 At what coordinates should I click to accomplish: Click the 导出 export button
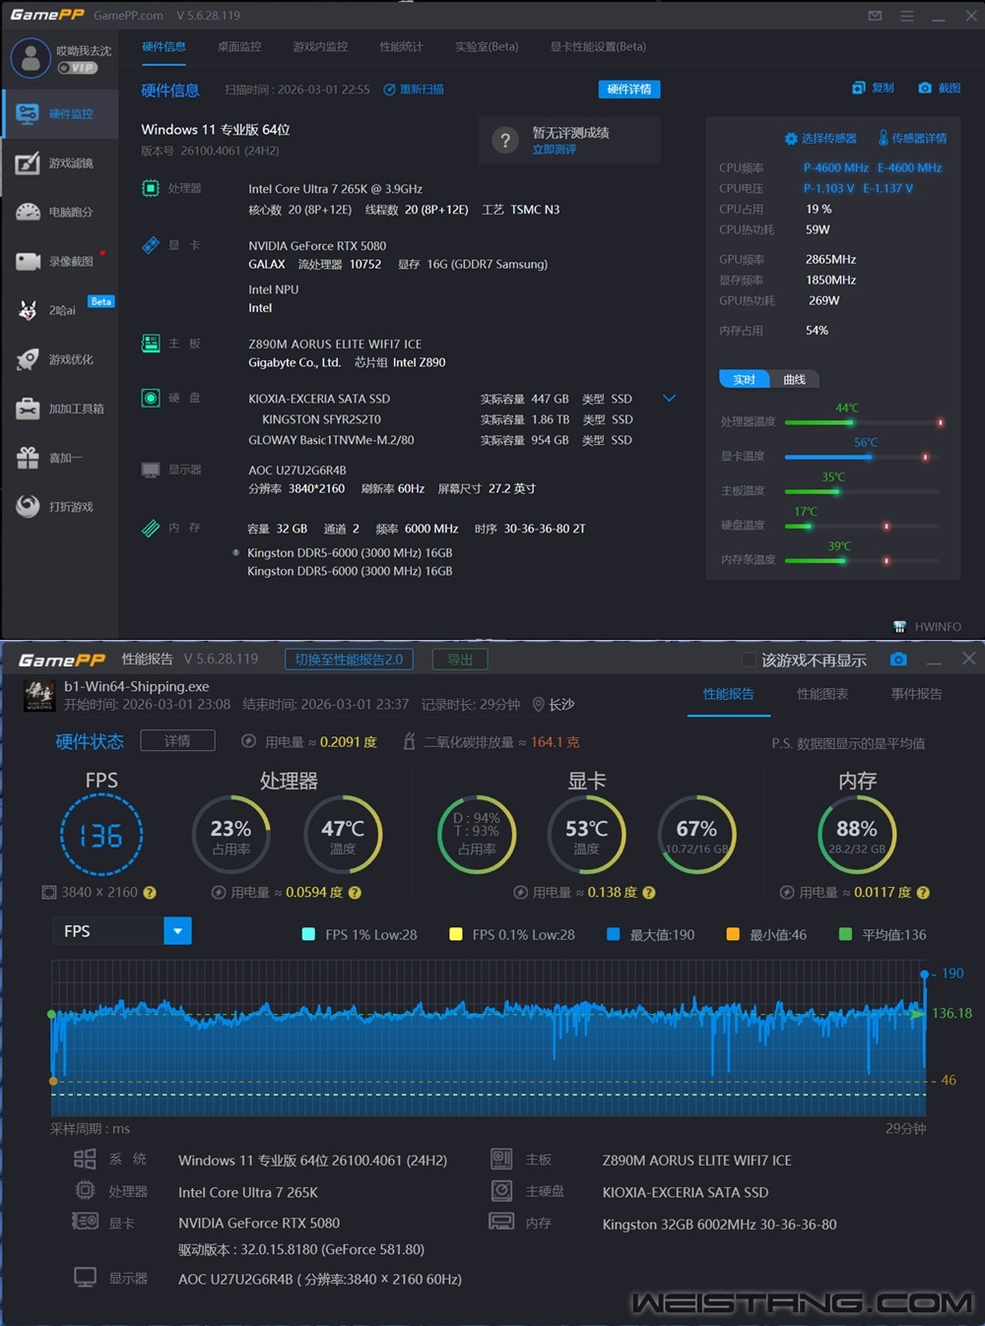[460, 660]
